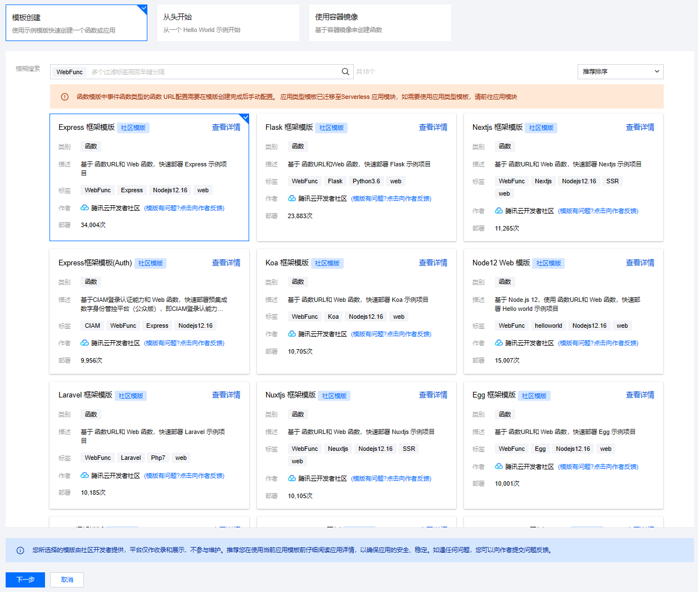
Task: Click cloud icon in Egg 框架模版 card
Action: tap(499, 467)
